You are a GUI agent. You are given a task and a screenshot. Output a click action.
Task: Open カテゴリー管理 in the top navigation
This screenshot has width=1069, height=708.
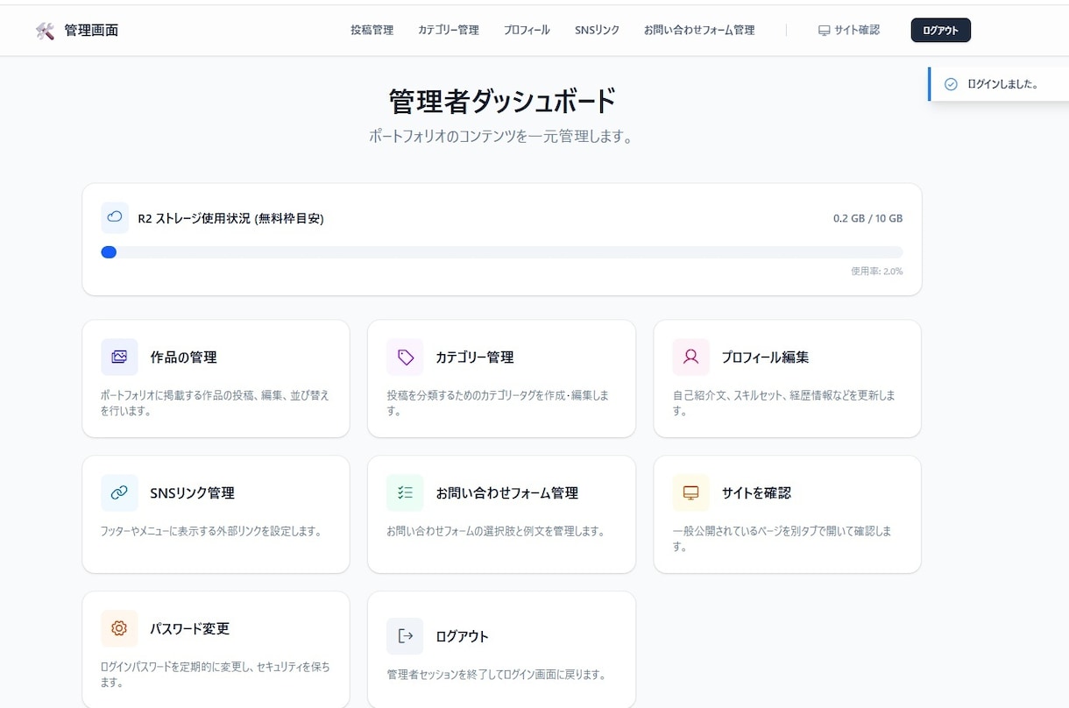[448, 31]
